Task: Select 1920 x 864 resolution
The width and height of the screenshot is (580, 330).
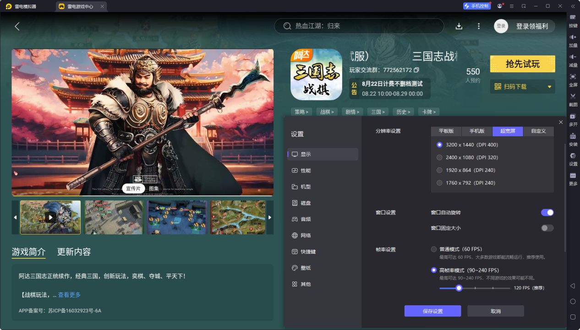Action: click(x=440, y=170)
